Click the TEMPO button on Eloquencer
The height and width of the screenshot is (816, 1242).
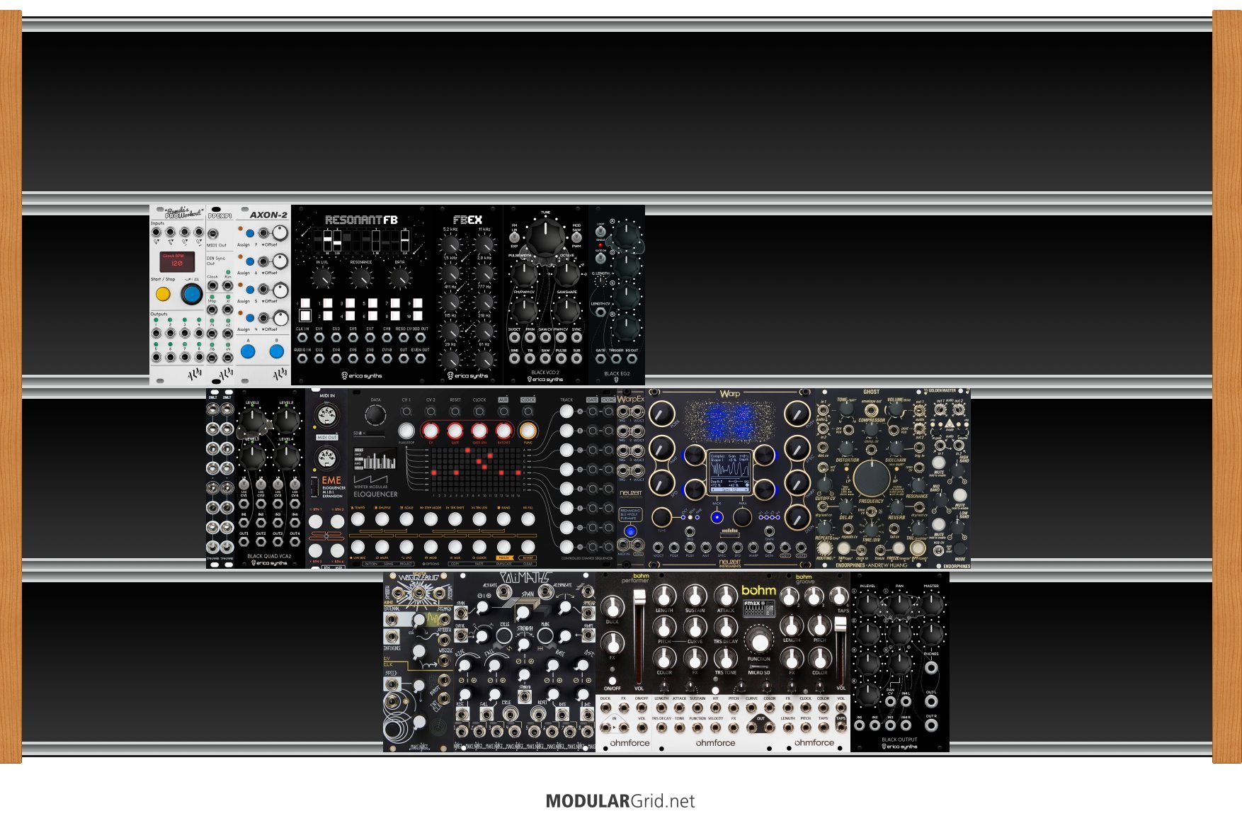pyautogui.click(x=358, y=520)
